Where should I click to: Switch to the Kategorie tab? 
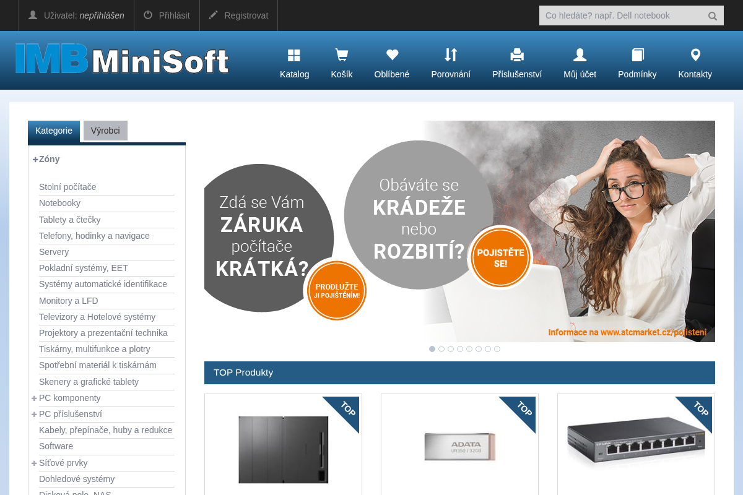click(x=54, y=131)
